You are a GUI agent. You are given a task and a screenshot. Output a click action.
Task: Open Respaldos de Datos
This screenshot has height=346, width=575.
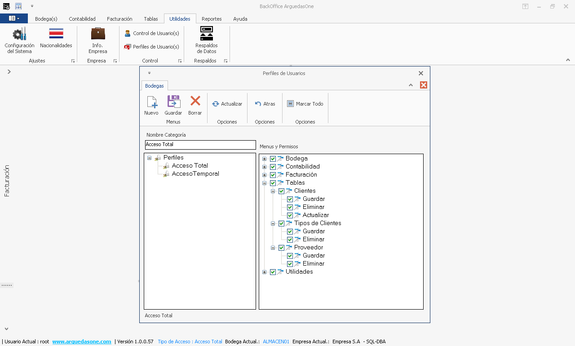click(x=206, y=40)
